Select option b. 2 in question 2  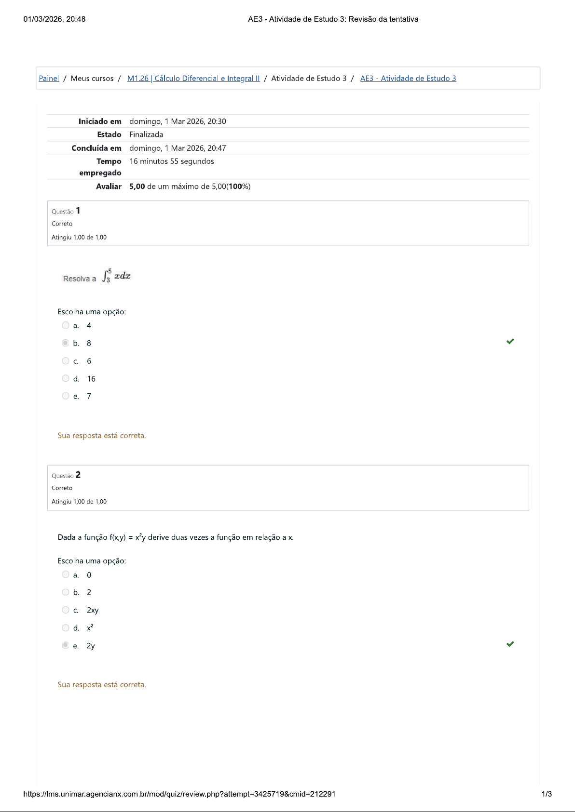coord(66,592)
